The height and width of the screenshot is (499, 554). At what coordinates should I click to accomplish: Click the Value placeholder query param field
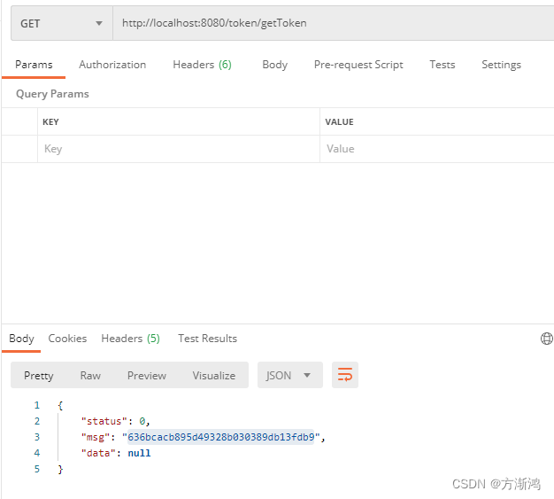pyautogui.click(x=437, y=149)
